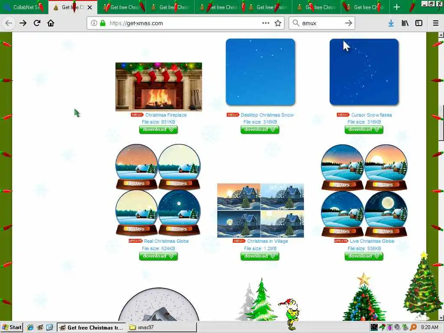Download Real Christmas Globe
444x333 pixels.
[x=158, y=256]
